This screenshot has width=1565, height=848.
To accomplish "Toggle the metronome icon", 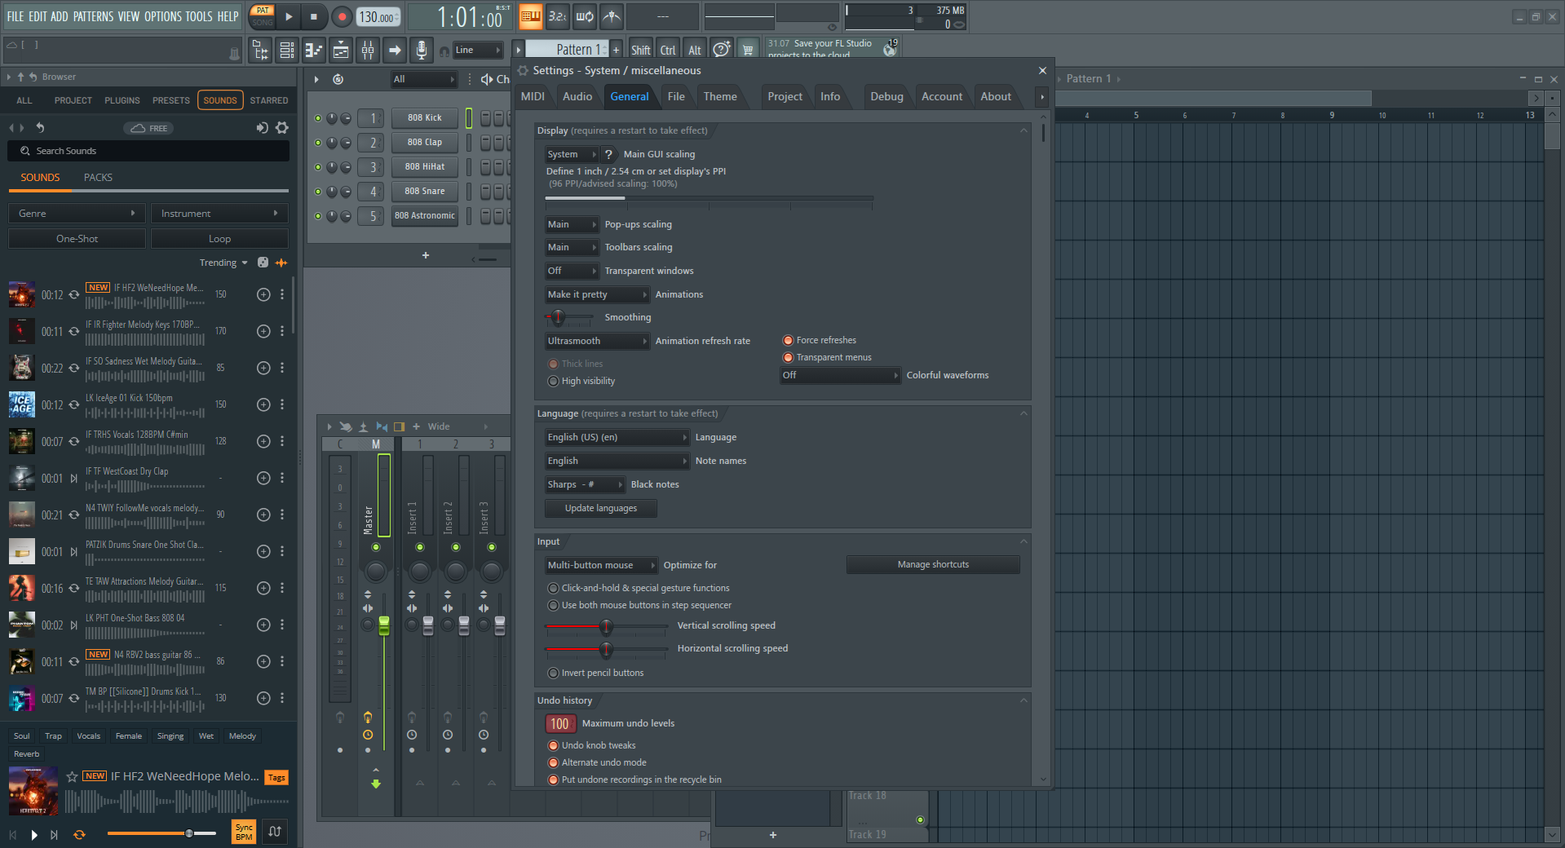I will pyautogui.click(x=612, y=16).
